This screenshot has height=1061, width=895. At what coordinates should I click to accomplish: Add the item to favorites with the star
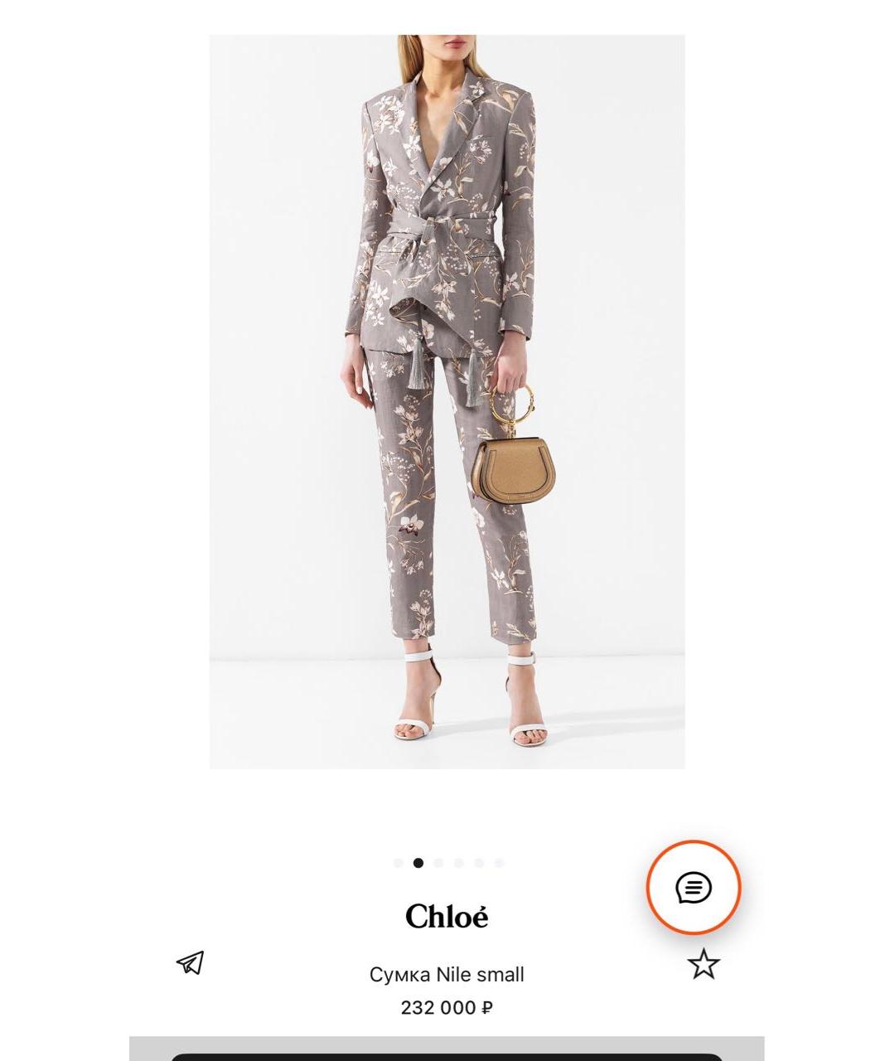(704, 964)
